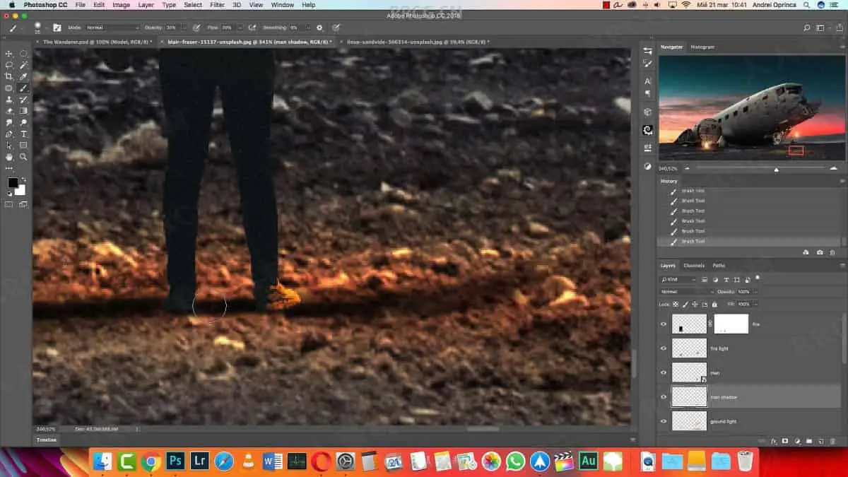The width and height of the screenshot is (848, 477).
Task: Select the Elliptical Marquee tool
Action: coord(23,54)
